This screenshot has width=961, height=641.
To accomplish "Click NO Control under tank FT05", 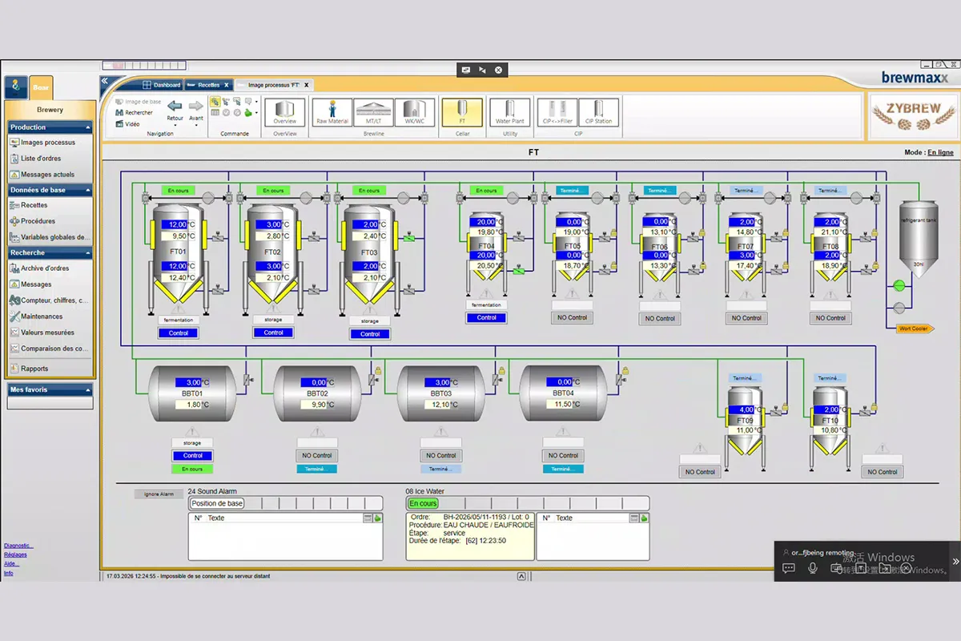I will tap(572, 317).
